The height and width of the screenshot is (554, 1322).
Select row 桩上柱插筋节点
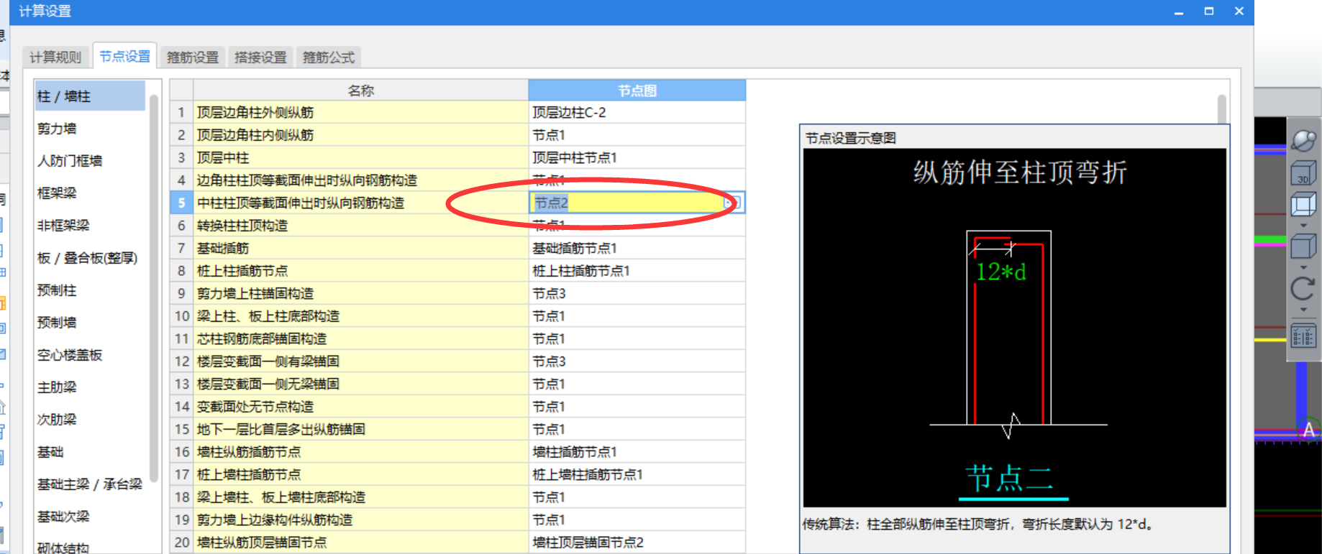[x=361, y=271]
